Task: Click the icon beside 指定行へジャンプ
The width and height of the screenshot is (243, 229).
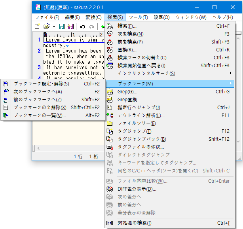Action: [110, 108]
